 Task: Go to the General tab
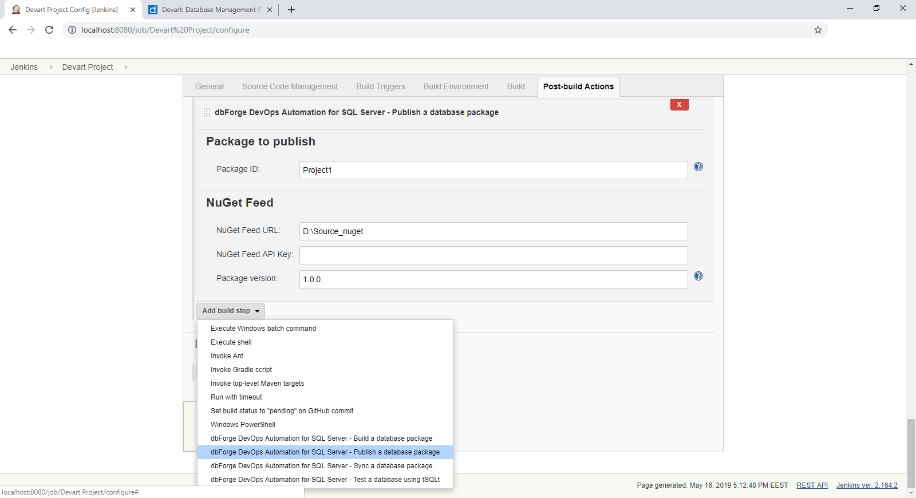point(210,86)
